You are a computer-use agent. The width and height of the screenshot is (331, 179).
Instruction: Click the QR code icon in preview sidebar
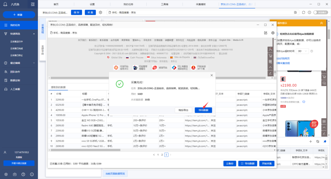[270, 62]
